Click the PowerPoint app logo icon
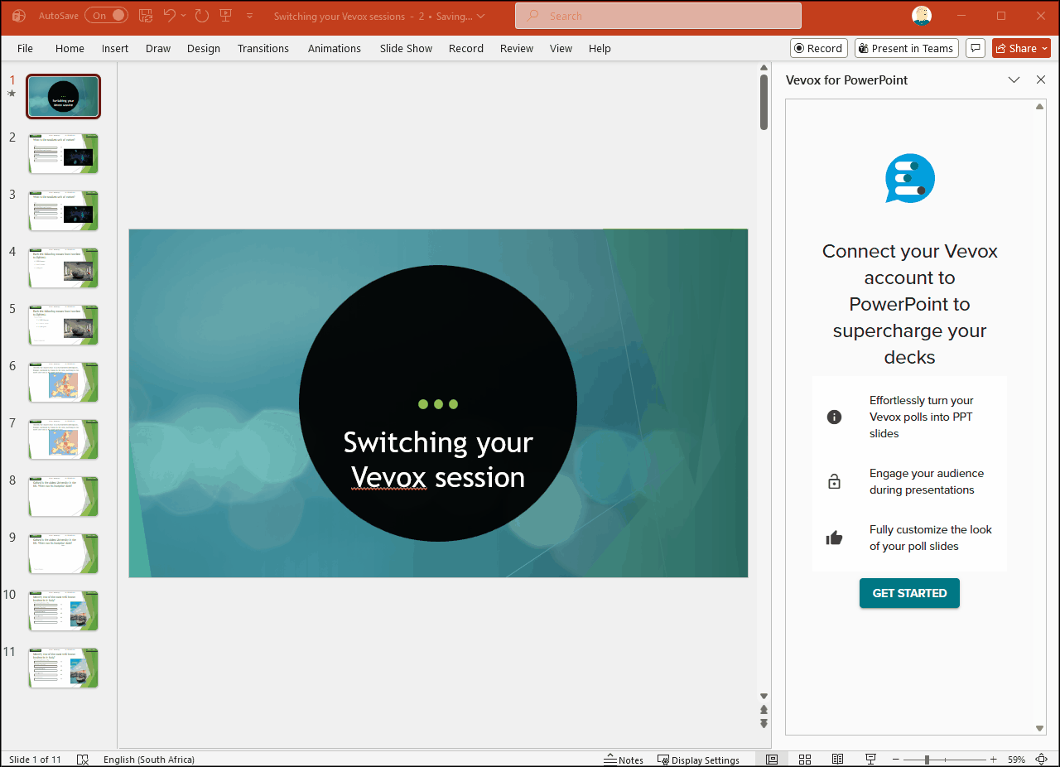 point(19,16)
